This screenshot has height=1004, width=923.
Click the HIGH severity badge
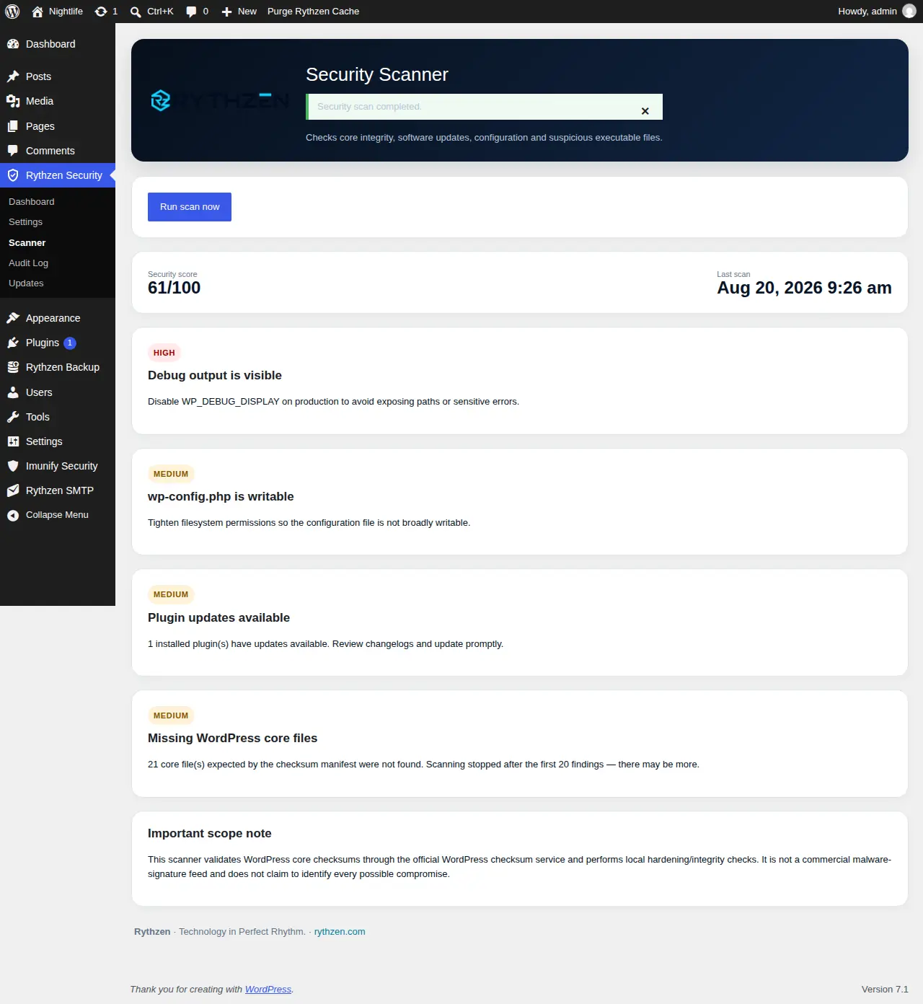tap(164, 353)
